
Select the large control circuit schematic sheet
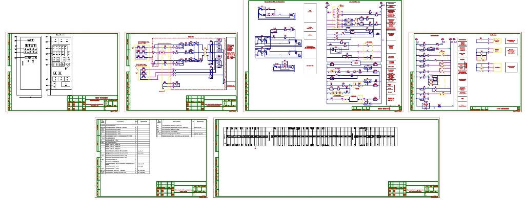pos(325,55)
